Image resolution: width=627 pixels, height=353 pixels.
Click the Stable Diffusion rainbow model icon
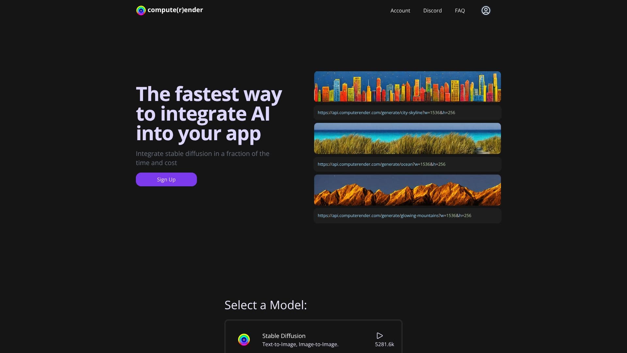pyautogui.click(x=244, y=340)
